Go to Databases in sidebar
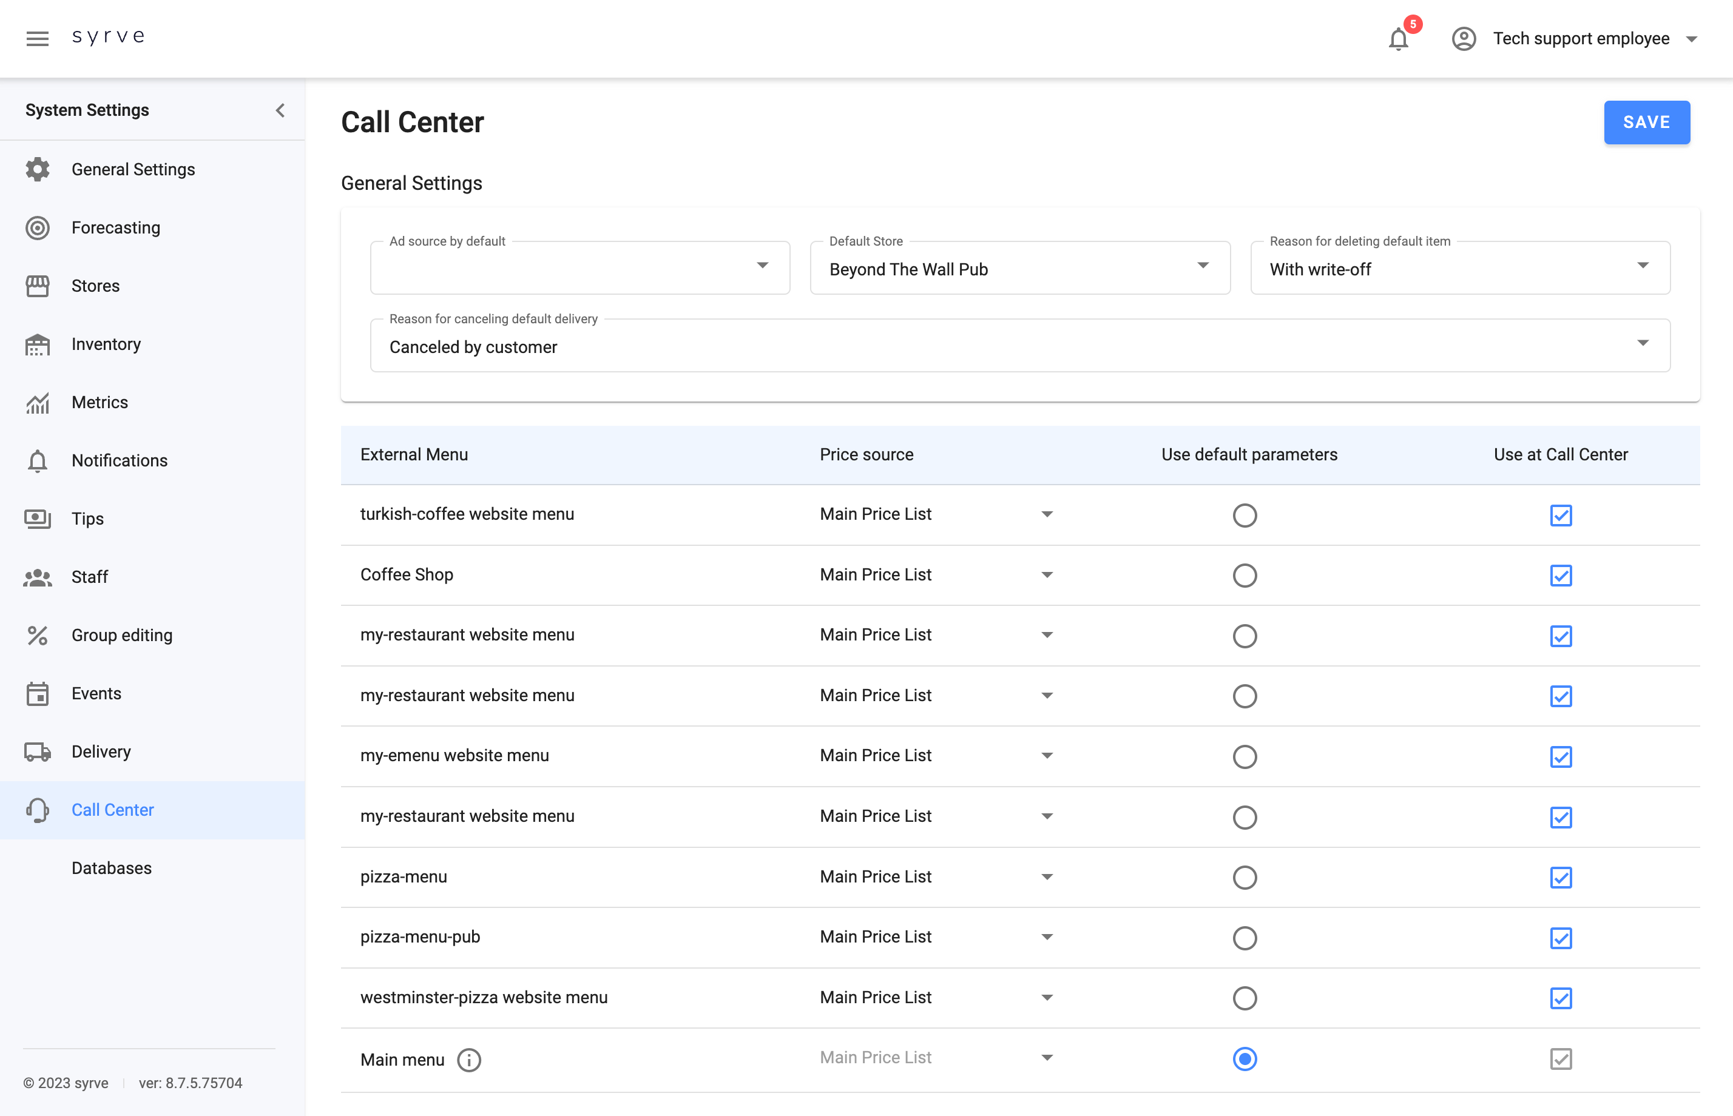The image size is (1733, 1116). point(112,868)
